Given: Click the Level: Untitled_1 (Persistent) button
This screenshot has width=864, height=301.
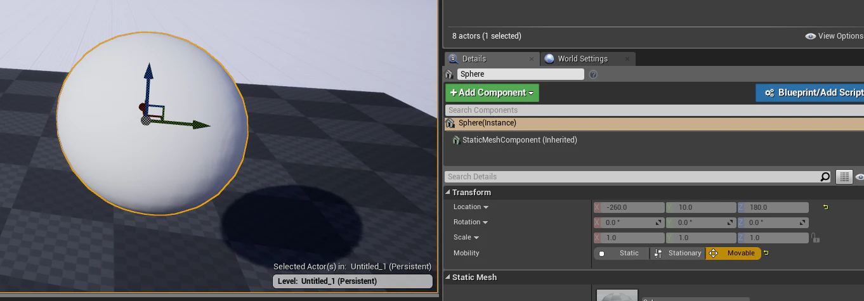Looking at the screenshot, I should (x=353, y=281).
